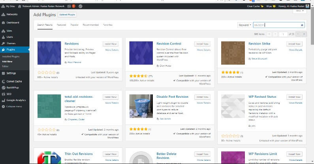Click the Sites sidebar icon
314x164 pixels.
[4, 31]
